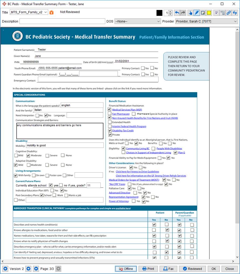
Task: Open the Fair Pharmacare link
Action: tap(121, 114)
